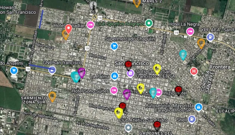Select the cyan pin touching Inizio Hotel pin
This screenshot has height=135, width=235.
click(153, 93)
